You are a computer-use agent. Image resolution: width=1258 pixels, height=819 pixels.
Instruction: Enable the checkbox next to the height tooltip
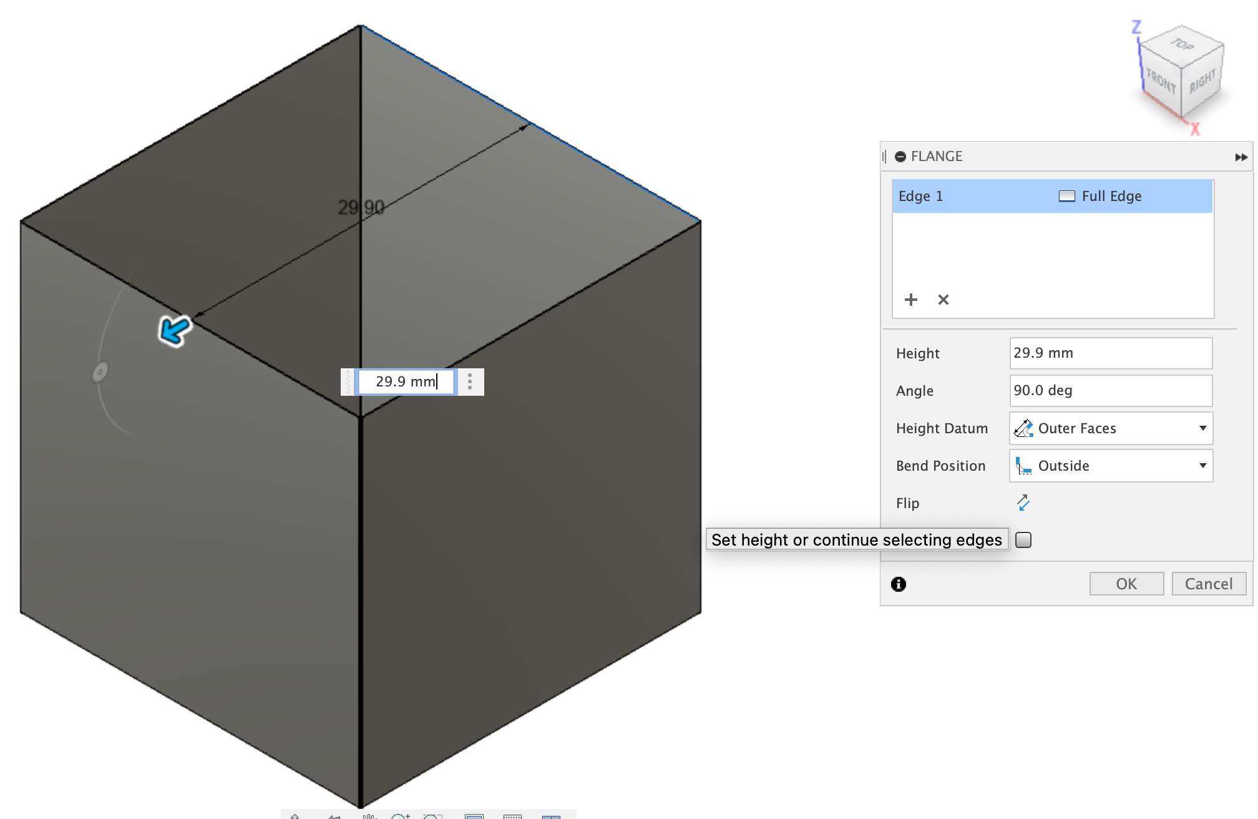click(x=1023, y=539)
